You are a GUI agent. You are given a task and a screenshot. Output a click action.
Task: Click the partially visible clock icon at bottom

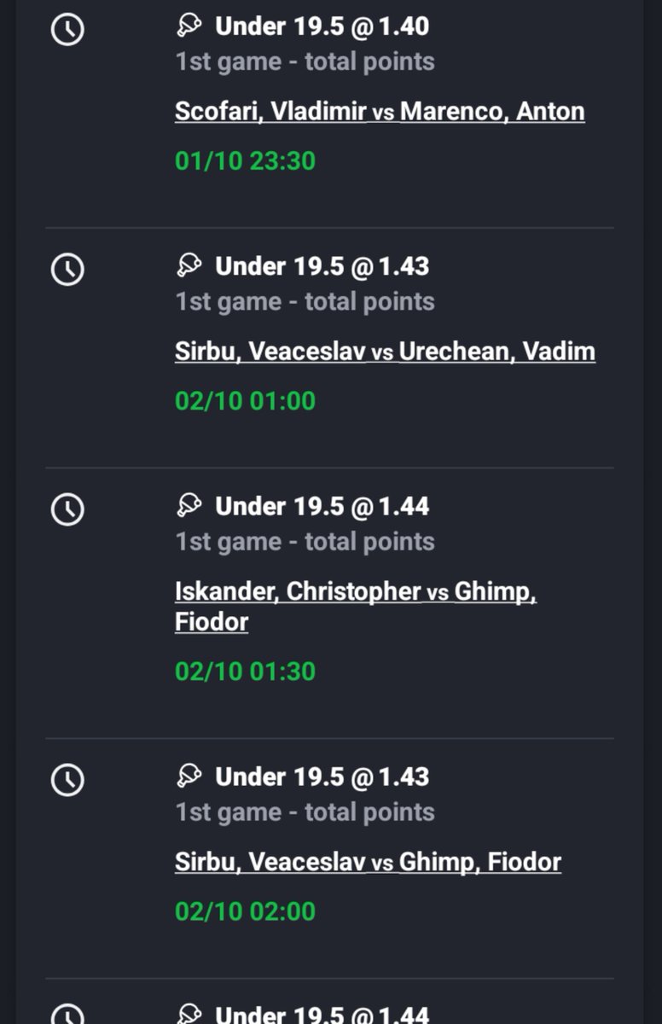pos(67,1014)
